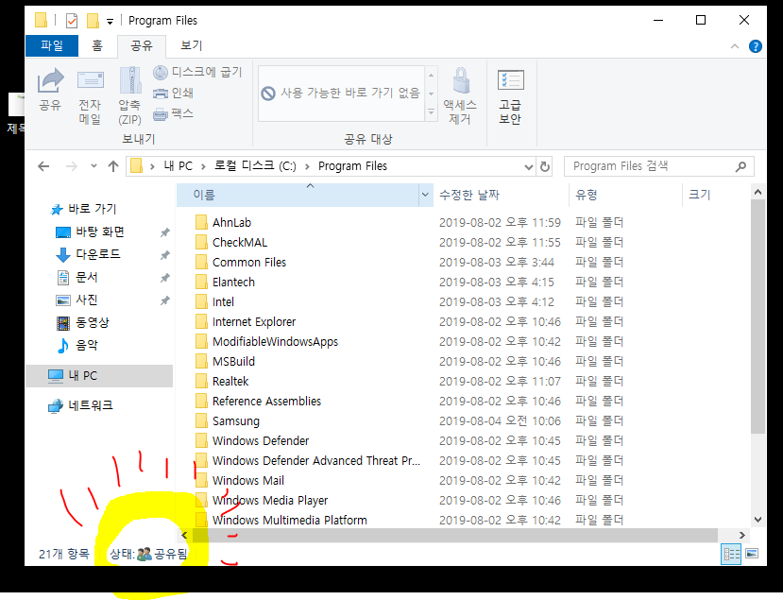Open Downloads (다운로드) in sidebar
783x600 pixels.
89,254
